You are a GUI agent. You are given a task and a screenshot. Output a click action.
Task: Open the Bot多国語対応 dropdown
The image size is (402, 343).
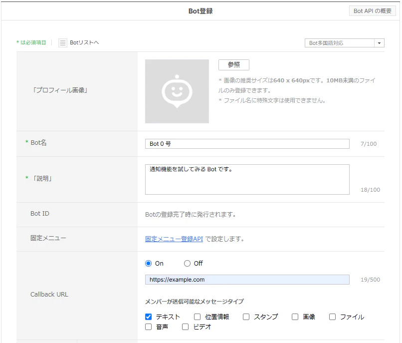(344, 43)
